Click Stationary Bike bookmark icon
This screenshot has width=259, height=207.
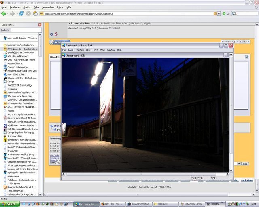pyautogui.click(x=5, y=136)
